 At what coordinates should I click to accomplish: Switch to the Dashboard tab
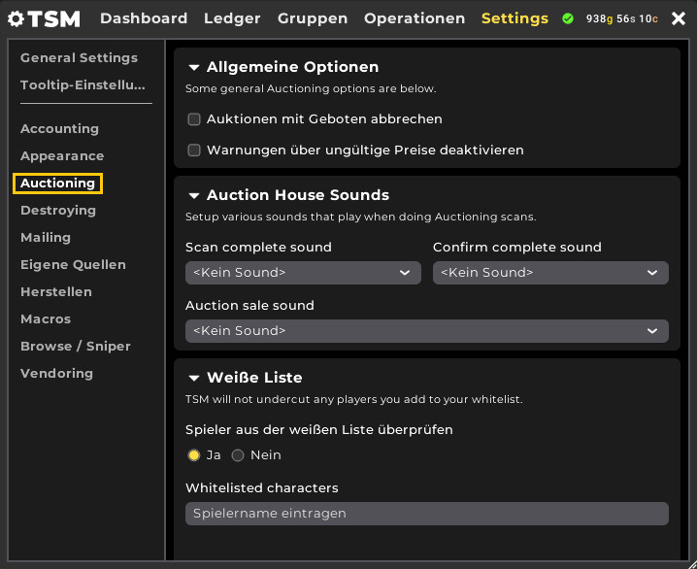pyautogui.click(x=144, y=18)
